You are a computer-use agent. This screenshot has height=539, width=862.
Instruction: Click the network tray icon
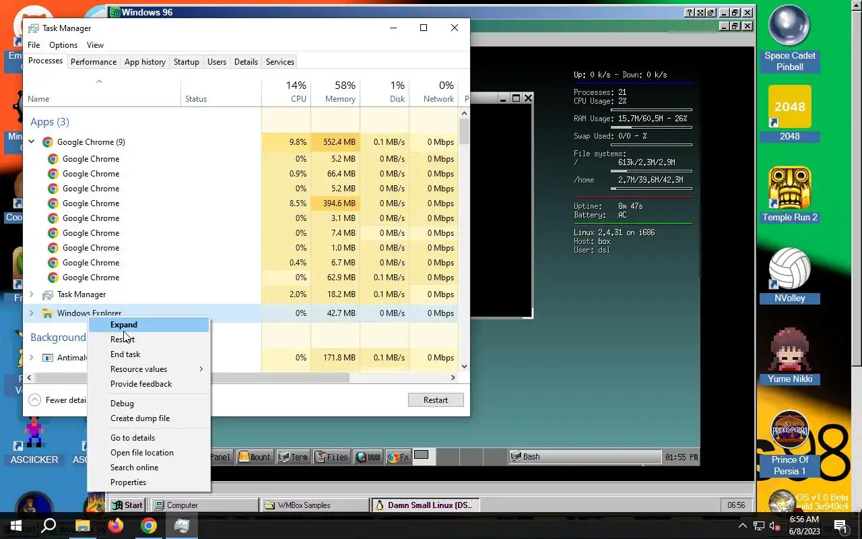point(758,526)
